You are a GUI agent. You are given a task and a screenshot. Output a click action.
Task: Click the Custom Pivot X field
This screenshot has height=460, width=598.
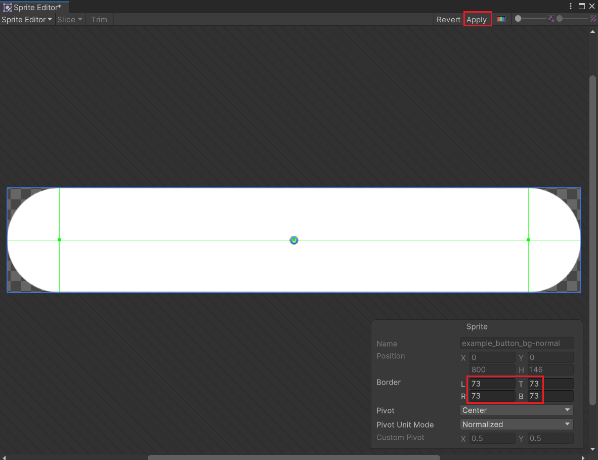tap(492, 438)
